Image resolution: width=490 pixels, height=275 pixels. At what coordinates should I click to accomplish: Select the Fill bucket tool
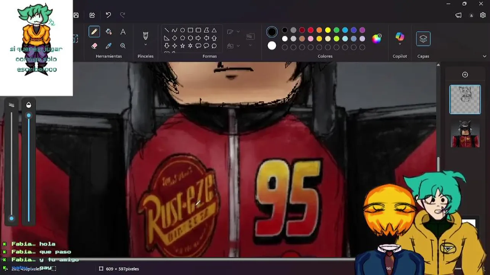(109, 32)
